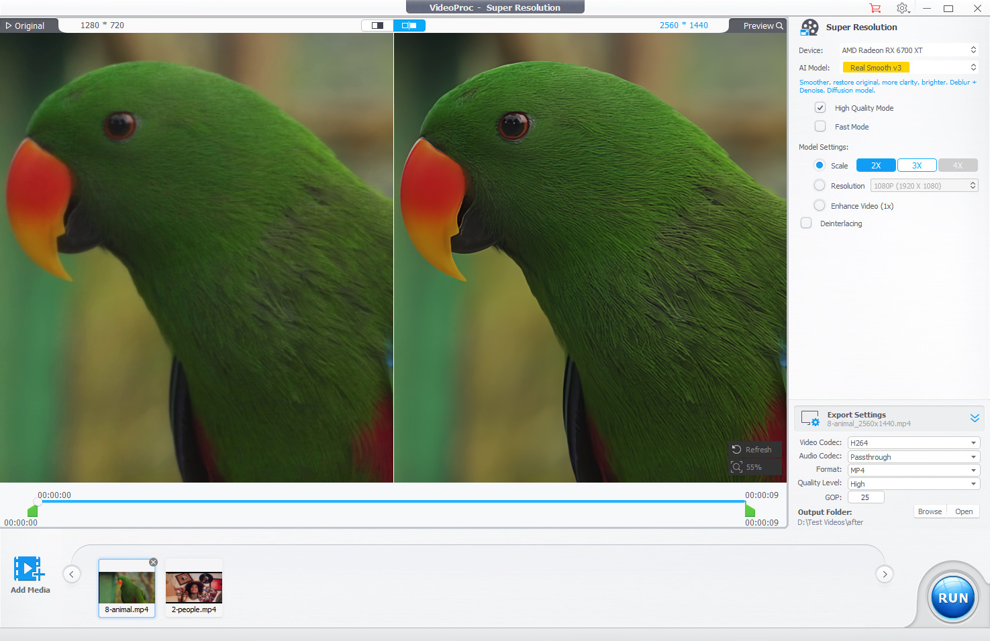This screenshot has height=641, width=990.
Task: Click Browse for output folder
Action: pyautogui.click(x=930, y=511)
